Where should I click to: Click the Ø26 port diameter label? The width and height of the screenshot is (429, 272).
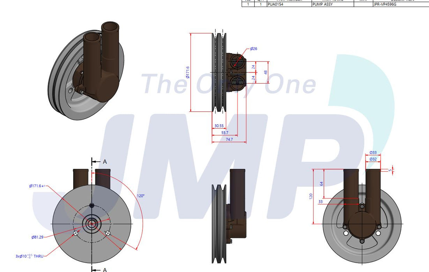point(253,49)
